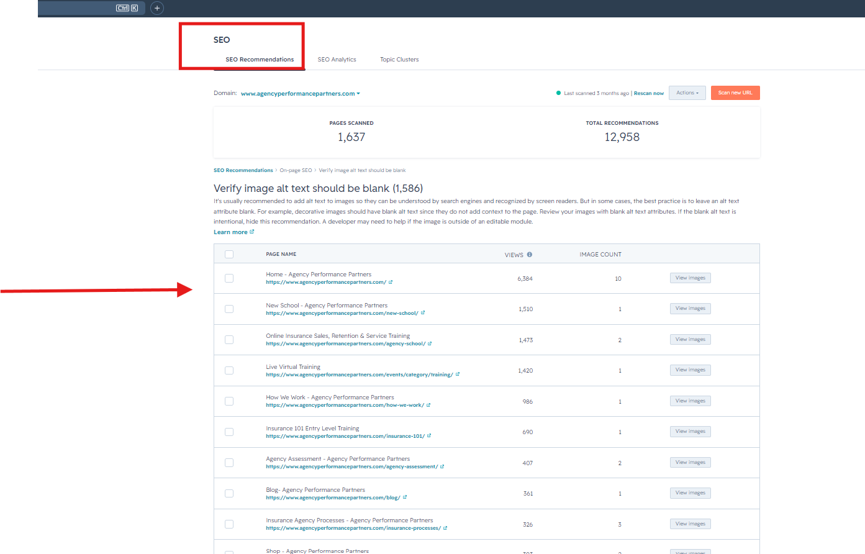This screenshot has height=554, width=865.
Task: Expand the Actions dropdown
Action: (687, 93)
